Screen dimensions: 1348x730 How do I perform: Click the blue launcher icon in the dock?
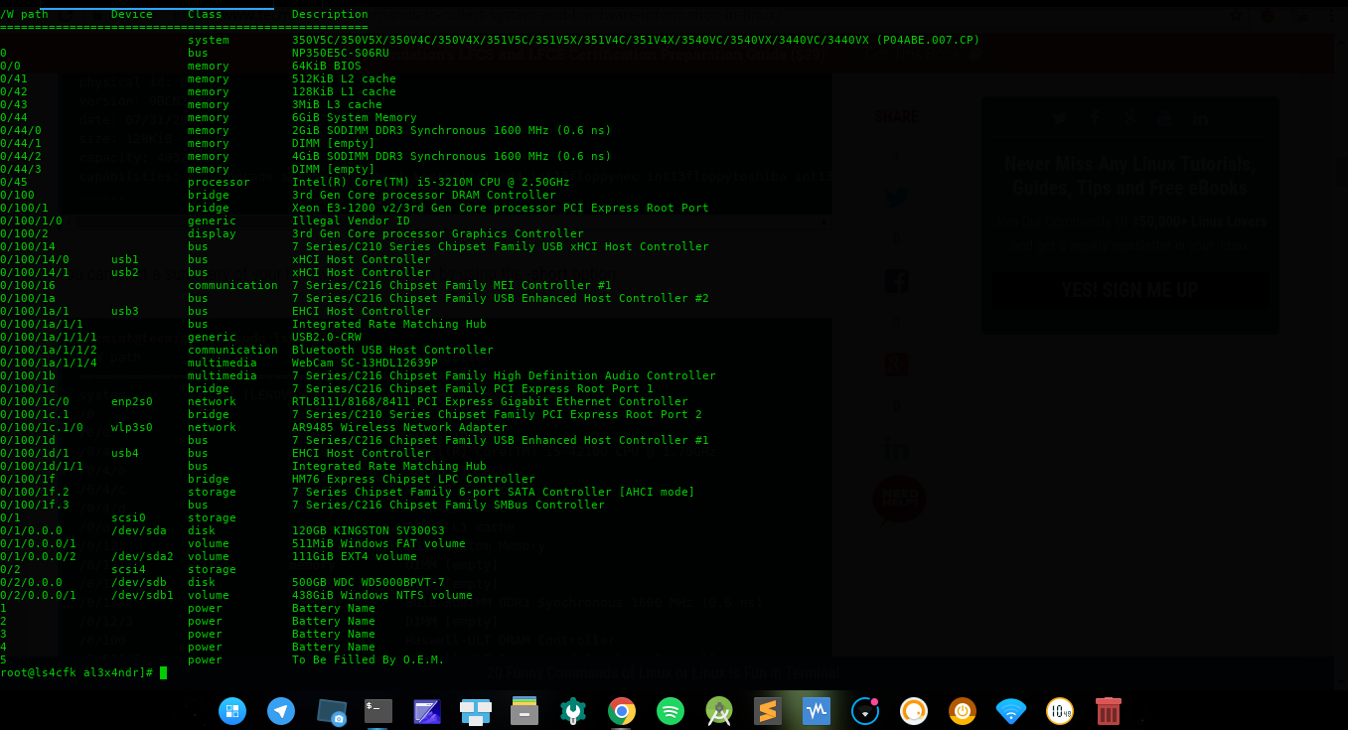point(232,711)
